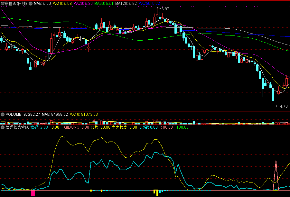Screen dimensions: 290x197
Task: Click the : 100.00 threshold label
Action: coord(182,127)
